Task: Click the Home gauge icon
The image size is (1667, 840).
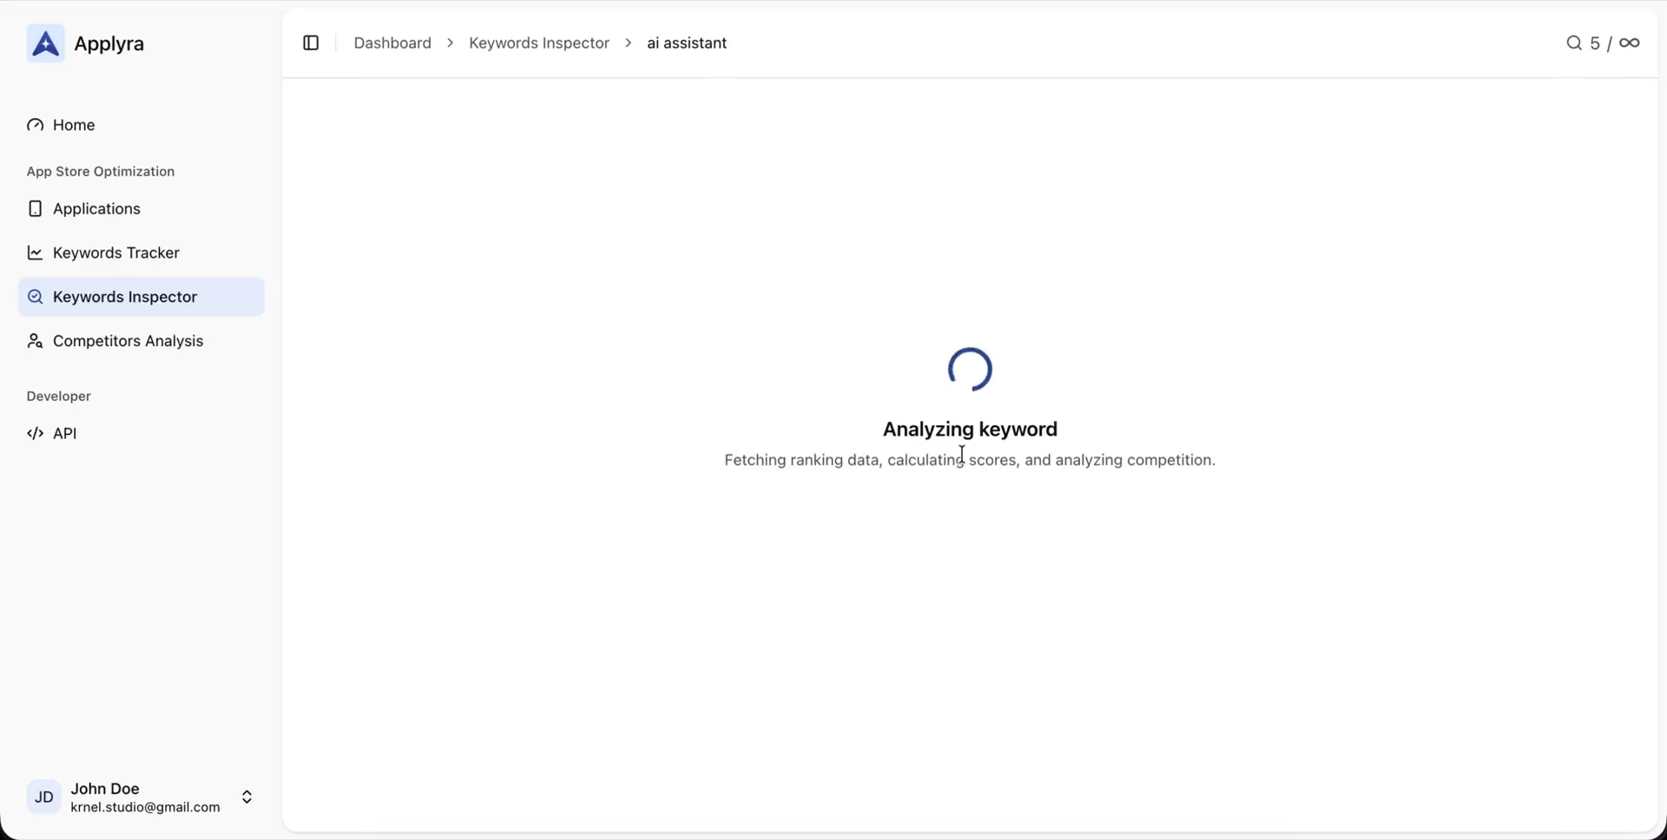Action: coord(35,125)
